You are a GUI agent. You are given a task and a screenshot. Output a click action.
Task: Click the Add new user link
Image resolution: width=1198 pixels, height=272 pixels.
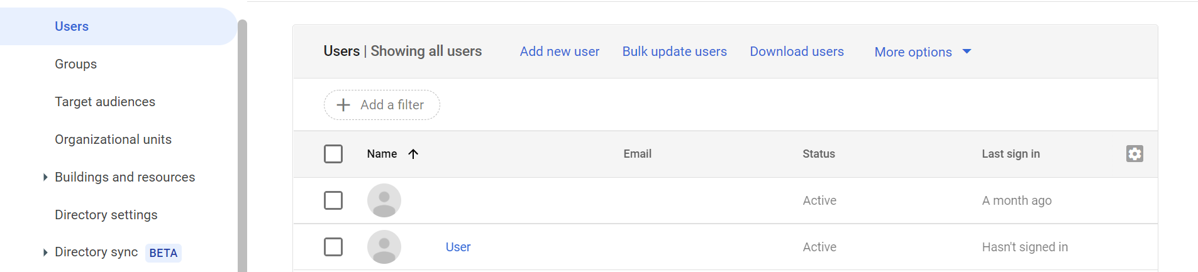[560, 52]
